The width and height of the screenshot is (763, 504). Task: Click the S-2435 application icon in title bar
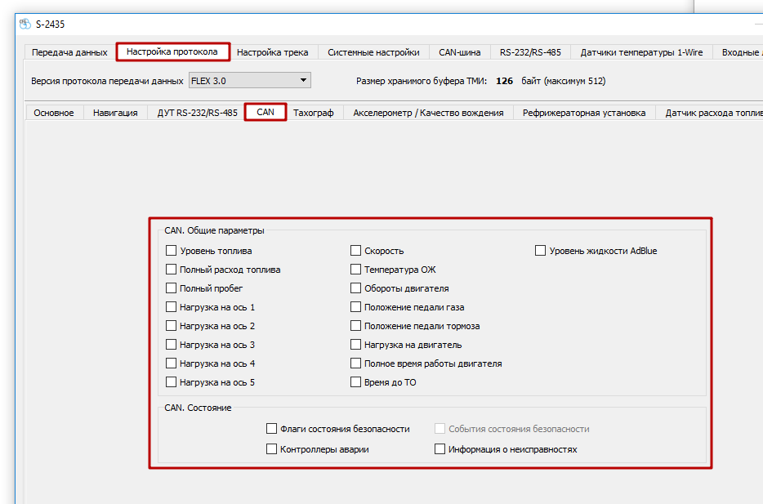[x=25, y=24]
